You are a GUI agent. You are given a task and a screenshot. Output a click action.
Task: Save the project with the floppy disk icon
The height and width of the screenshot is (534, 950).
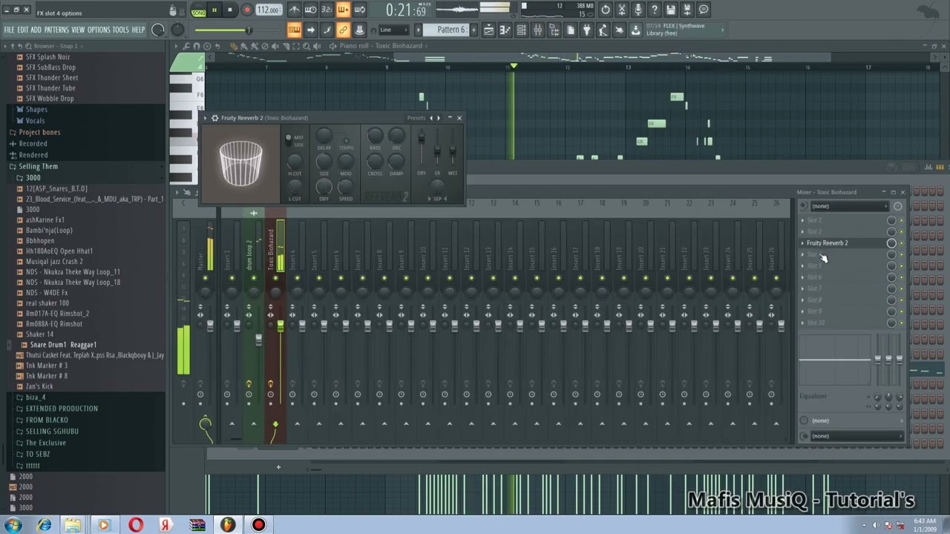click(671, 10)
